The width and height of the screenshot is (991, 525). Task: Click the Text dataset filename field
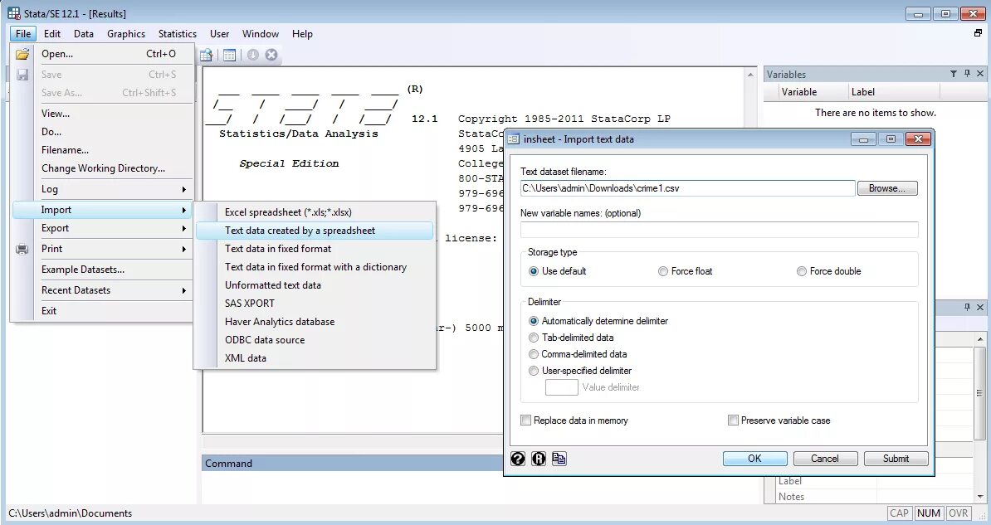[687, 188]
